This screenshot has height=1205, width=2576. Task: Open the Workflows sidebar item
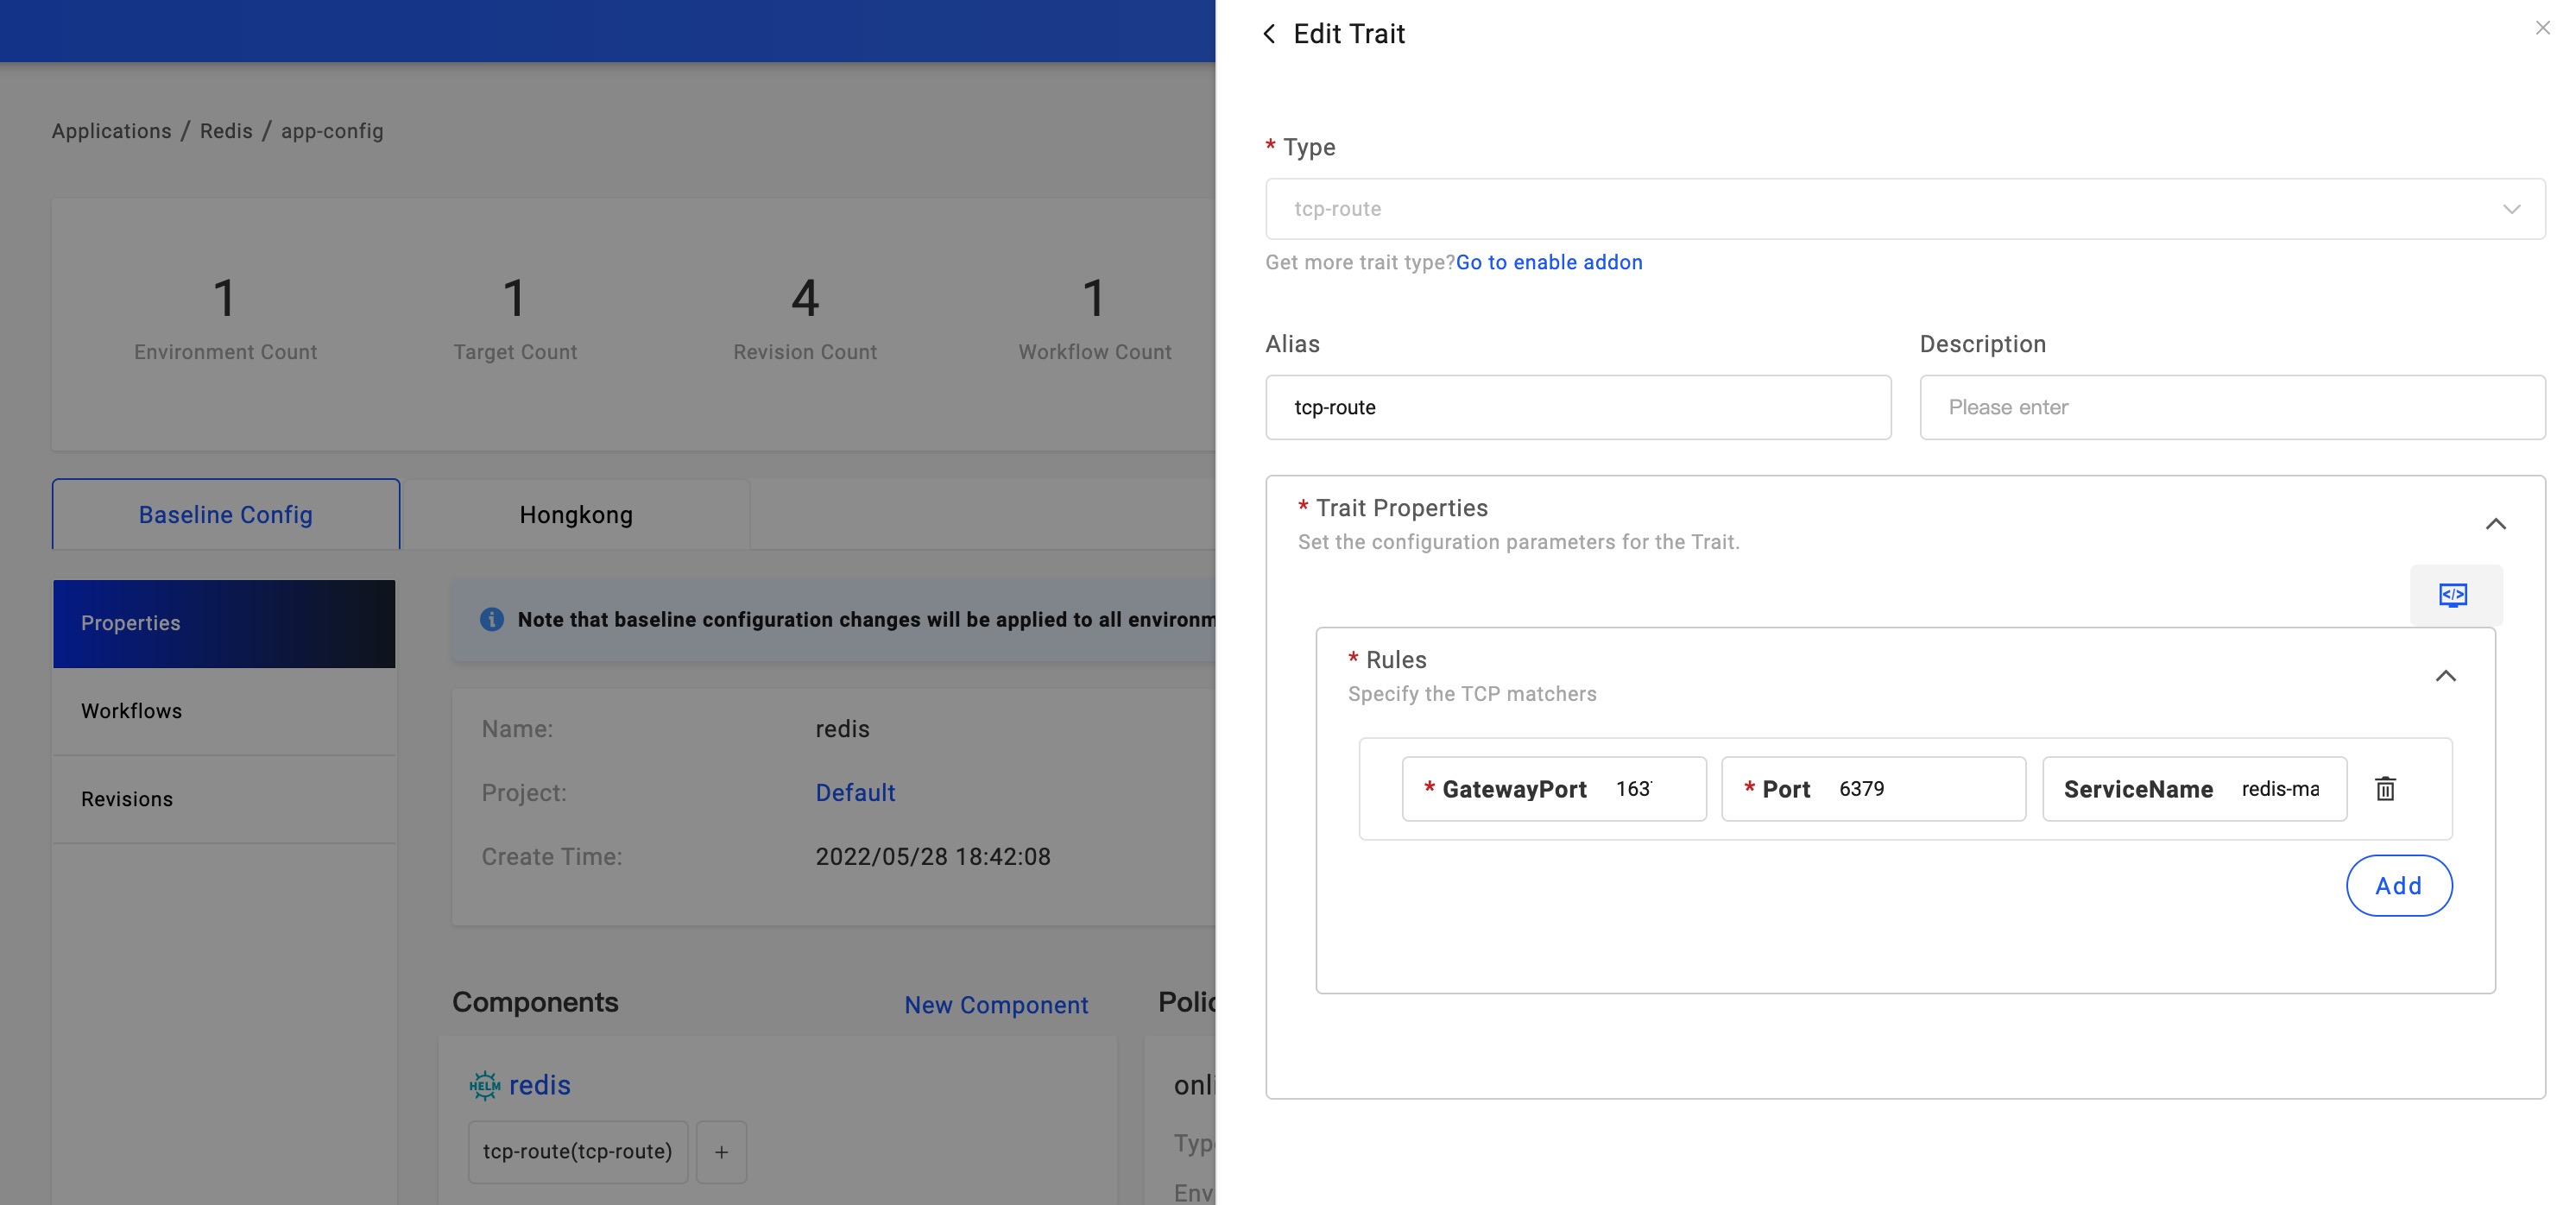coord(132,711)
